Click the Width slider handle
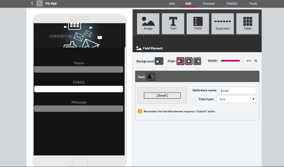Screen dimensions: 284x167 242,60
